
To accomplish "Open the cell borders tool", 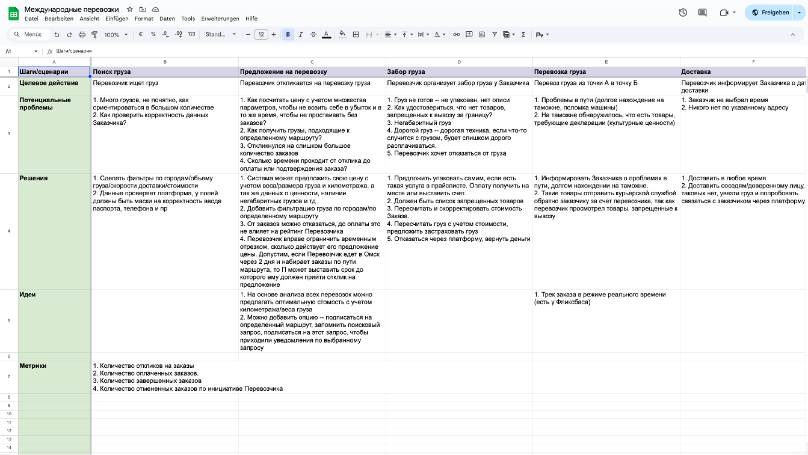I will pyautogui.click(x=356, y=35).
